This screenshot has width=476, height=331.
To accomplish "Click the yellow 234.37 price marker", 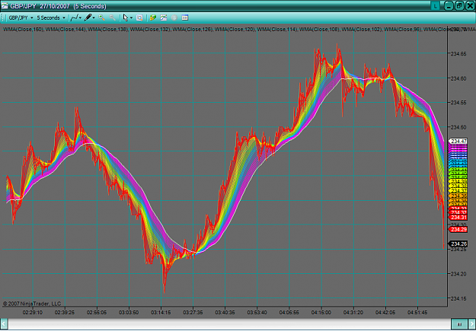I will coord(458,190).
